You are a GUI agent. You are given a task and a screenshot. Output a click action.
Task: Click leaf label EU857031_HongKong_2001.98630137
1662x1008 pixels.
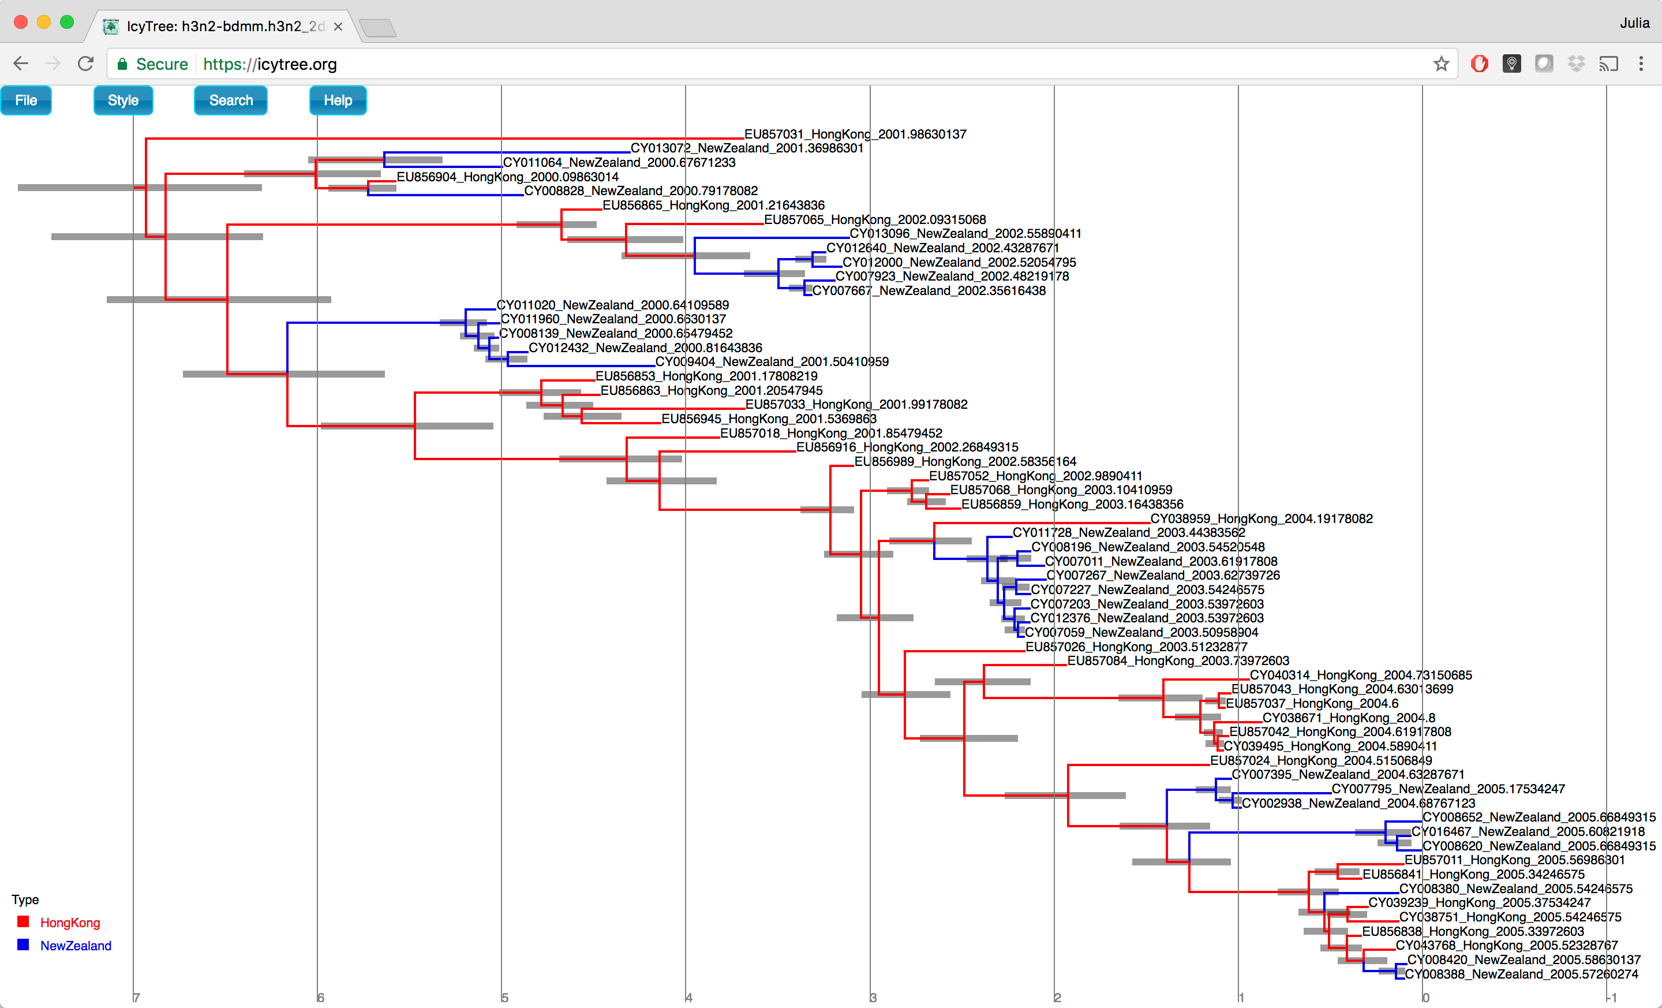(x=855, y=135)
